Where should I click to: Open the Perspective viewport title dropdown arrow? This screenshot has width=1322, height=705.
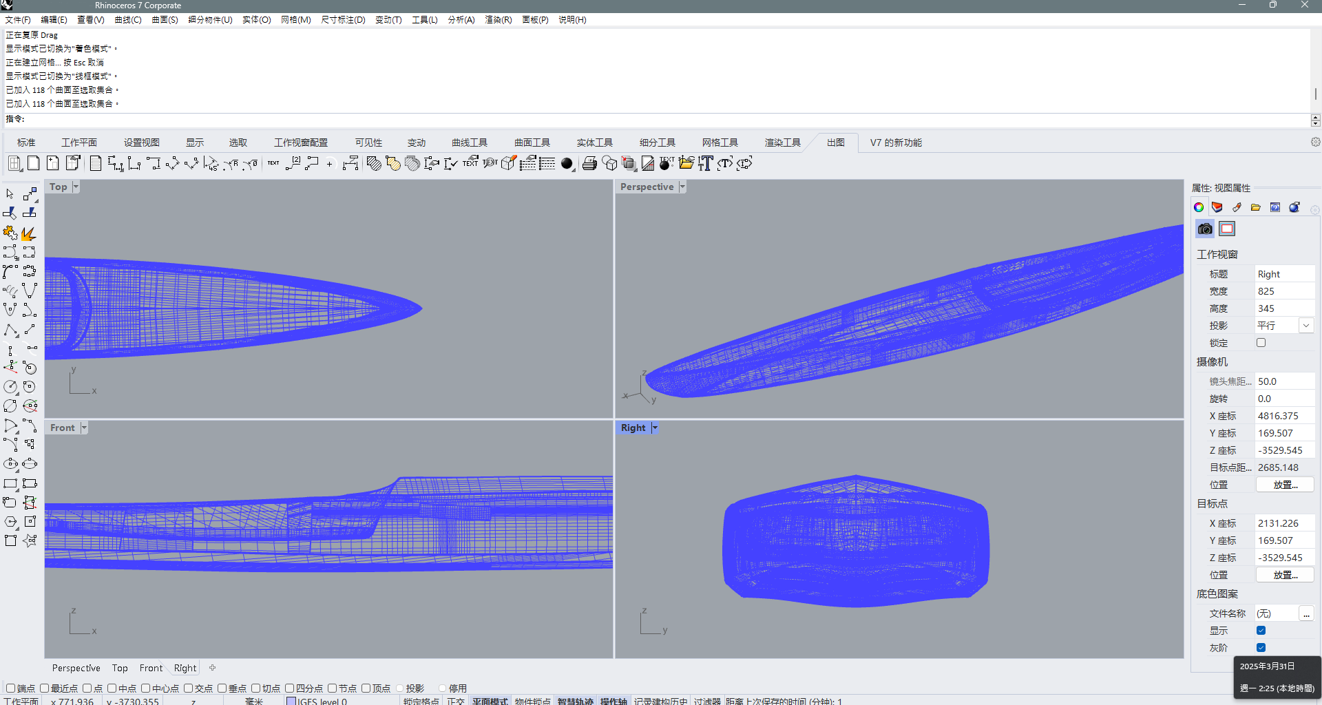pos(682,187)
